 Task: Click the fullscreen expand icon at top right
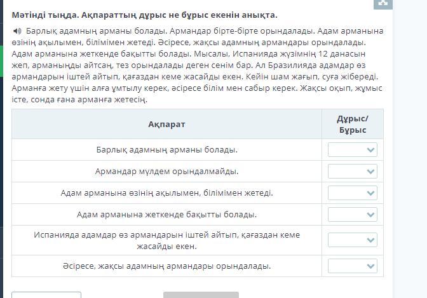tap(383, 3)
